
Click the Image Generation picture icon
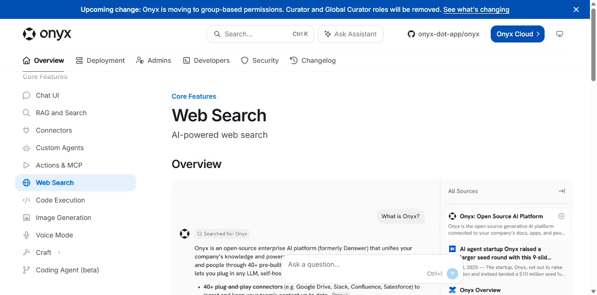click(x=26, y=218)
